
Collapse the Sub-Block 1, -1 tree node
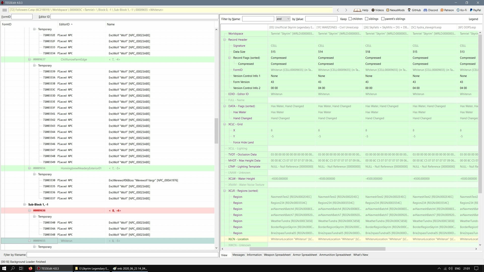[24, 205]
